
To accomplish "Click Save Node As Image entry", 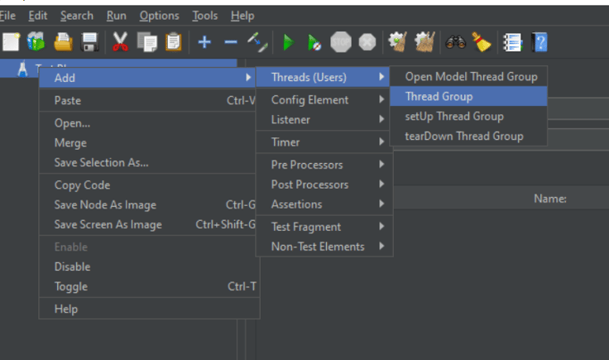I will coord(105,205).
